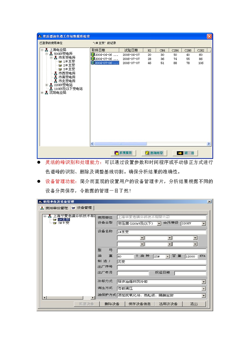The image size is (243, 345).
Task: Click the 上海电业局 organization tree icon
Action: pyautogui.click(x=46, y=50)
